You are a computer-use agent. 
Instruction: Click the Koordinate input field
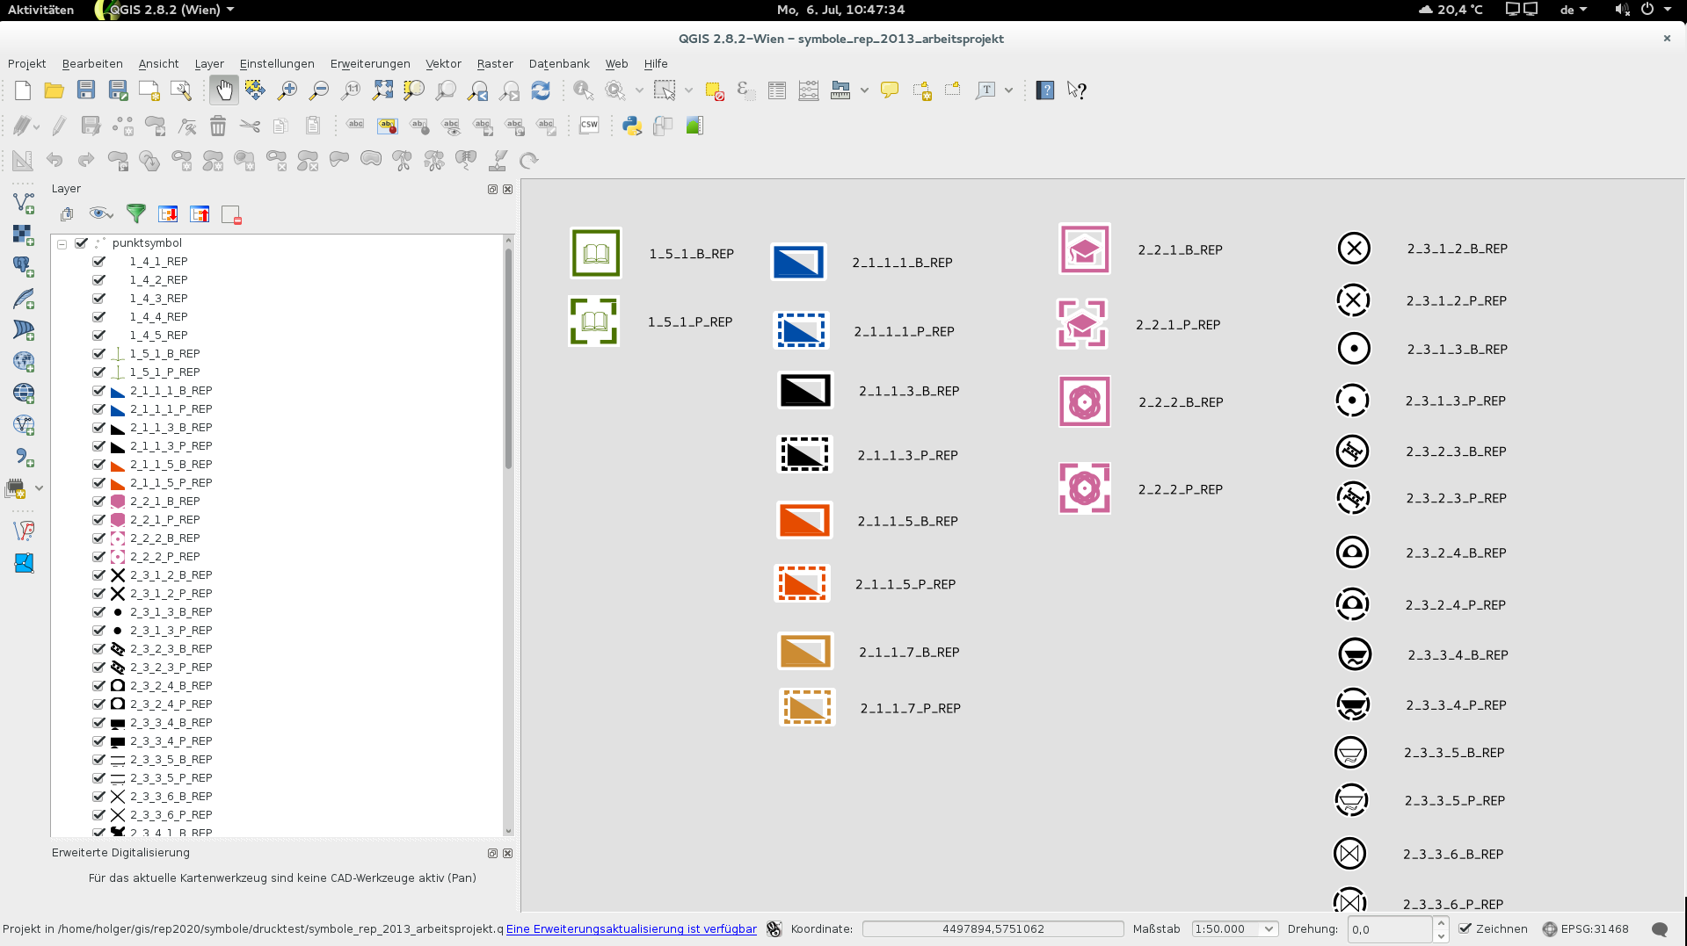click(993, 929)
